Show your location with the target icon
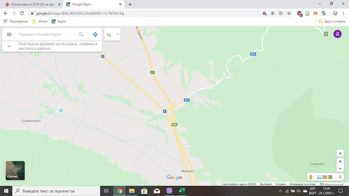The image size is (349, 196). point(340,153)
